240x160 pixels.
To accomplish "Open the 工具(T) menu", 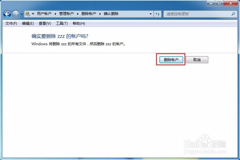I will click(62, 24).
